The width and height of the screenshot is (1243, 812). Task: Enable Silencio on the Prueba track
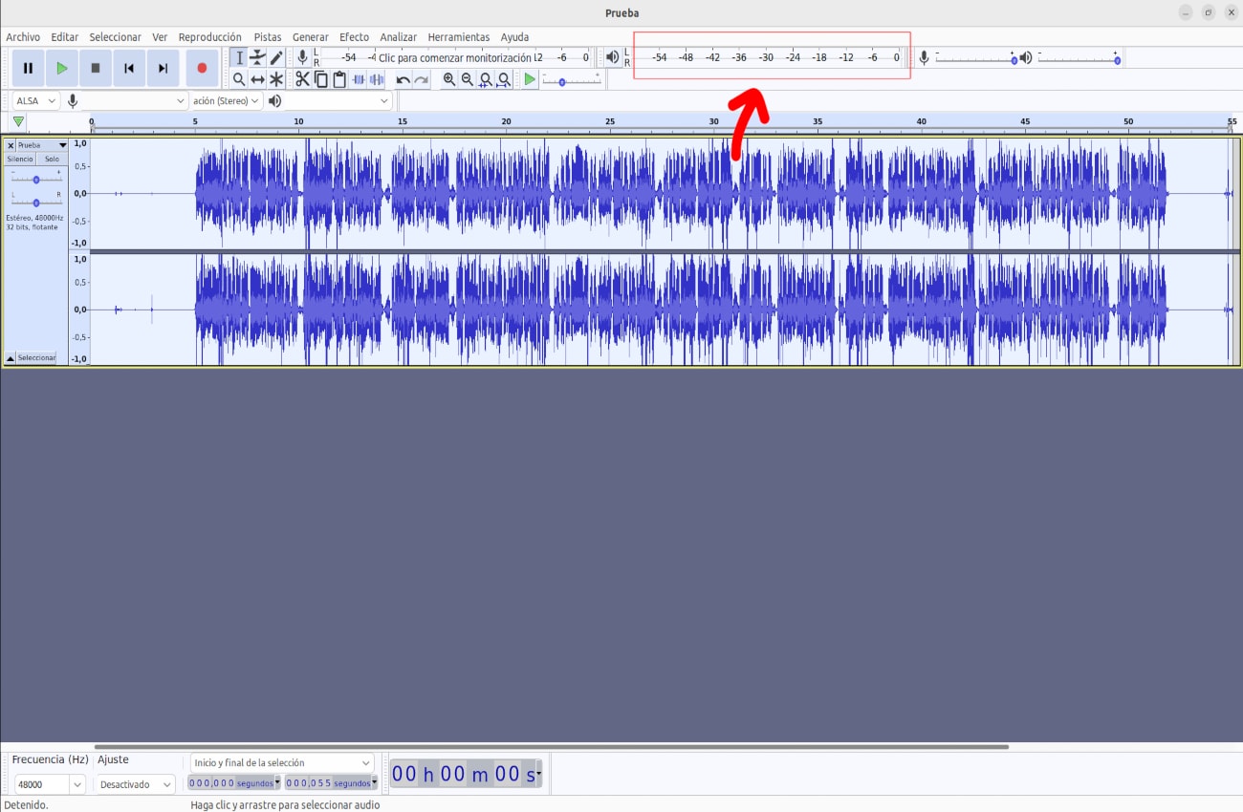[x=19, y=159]
